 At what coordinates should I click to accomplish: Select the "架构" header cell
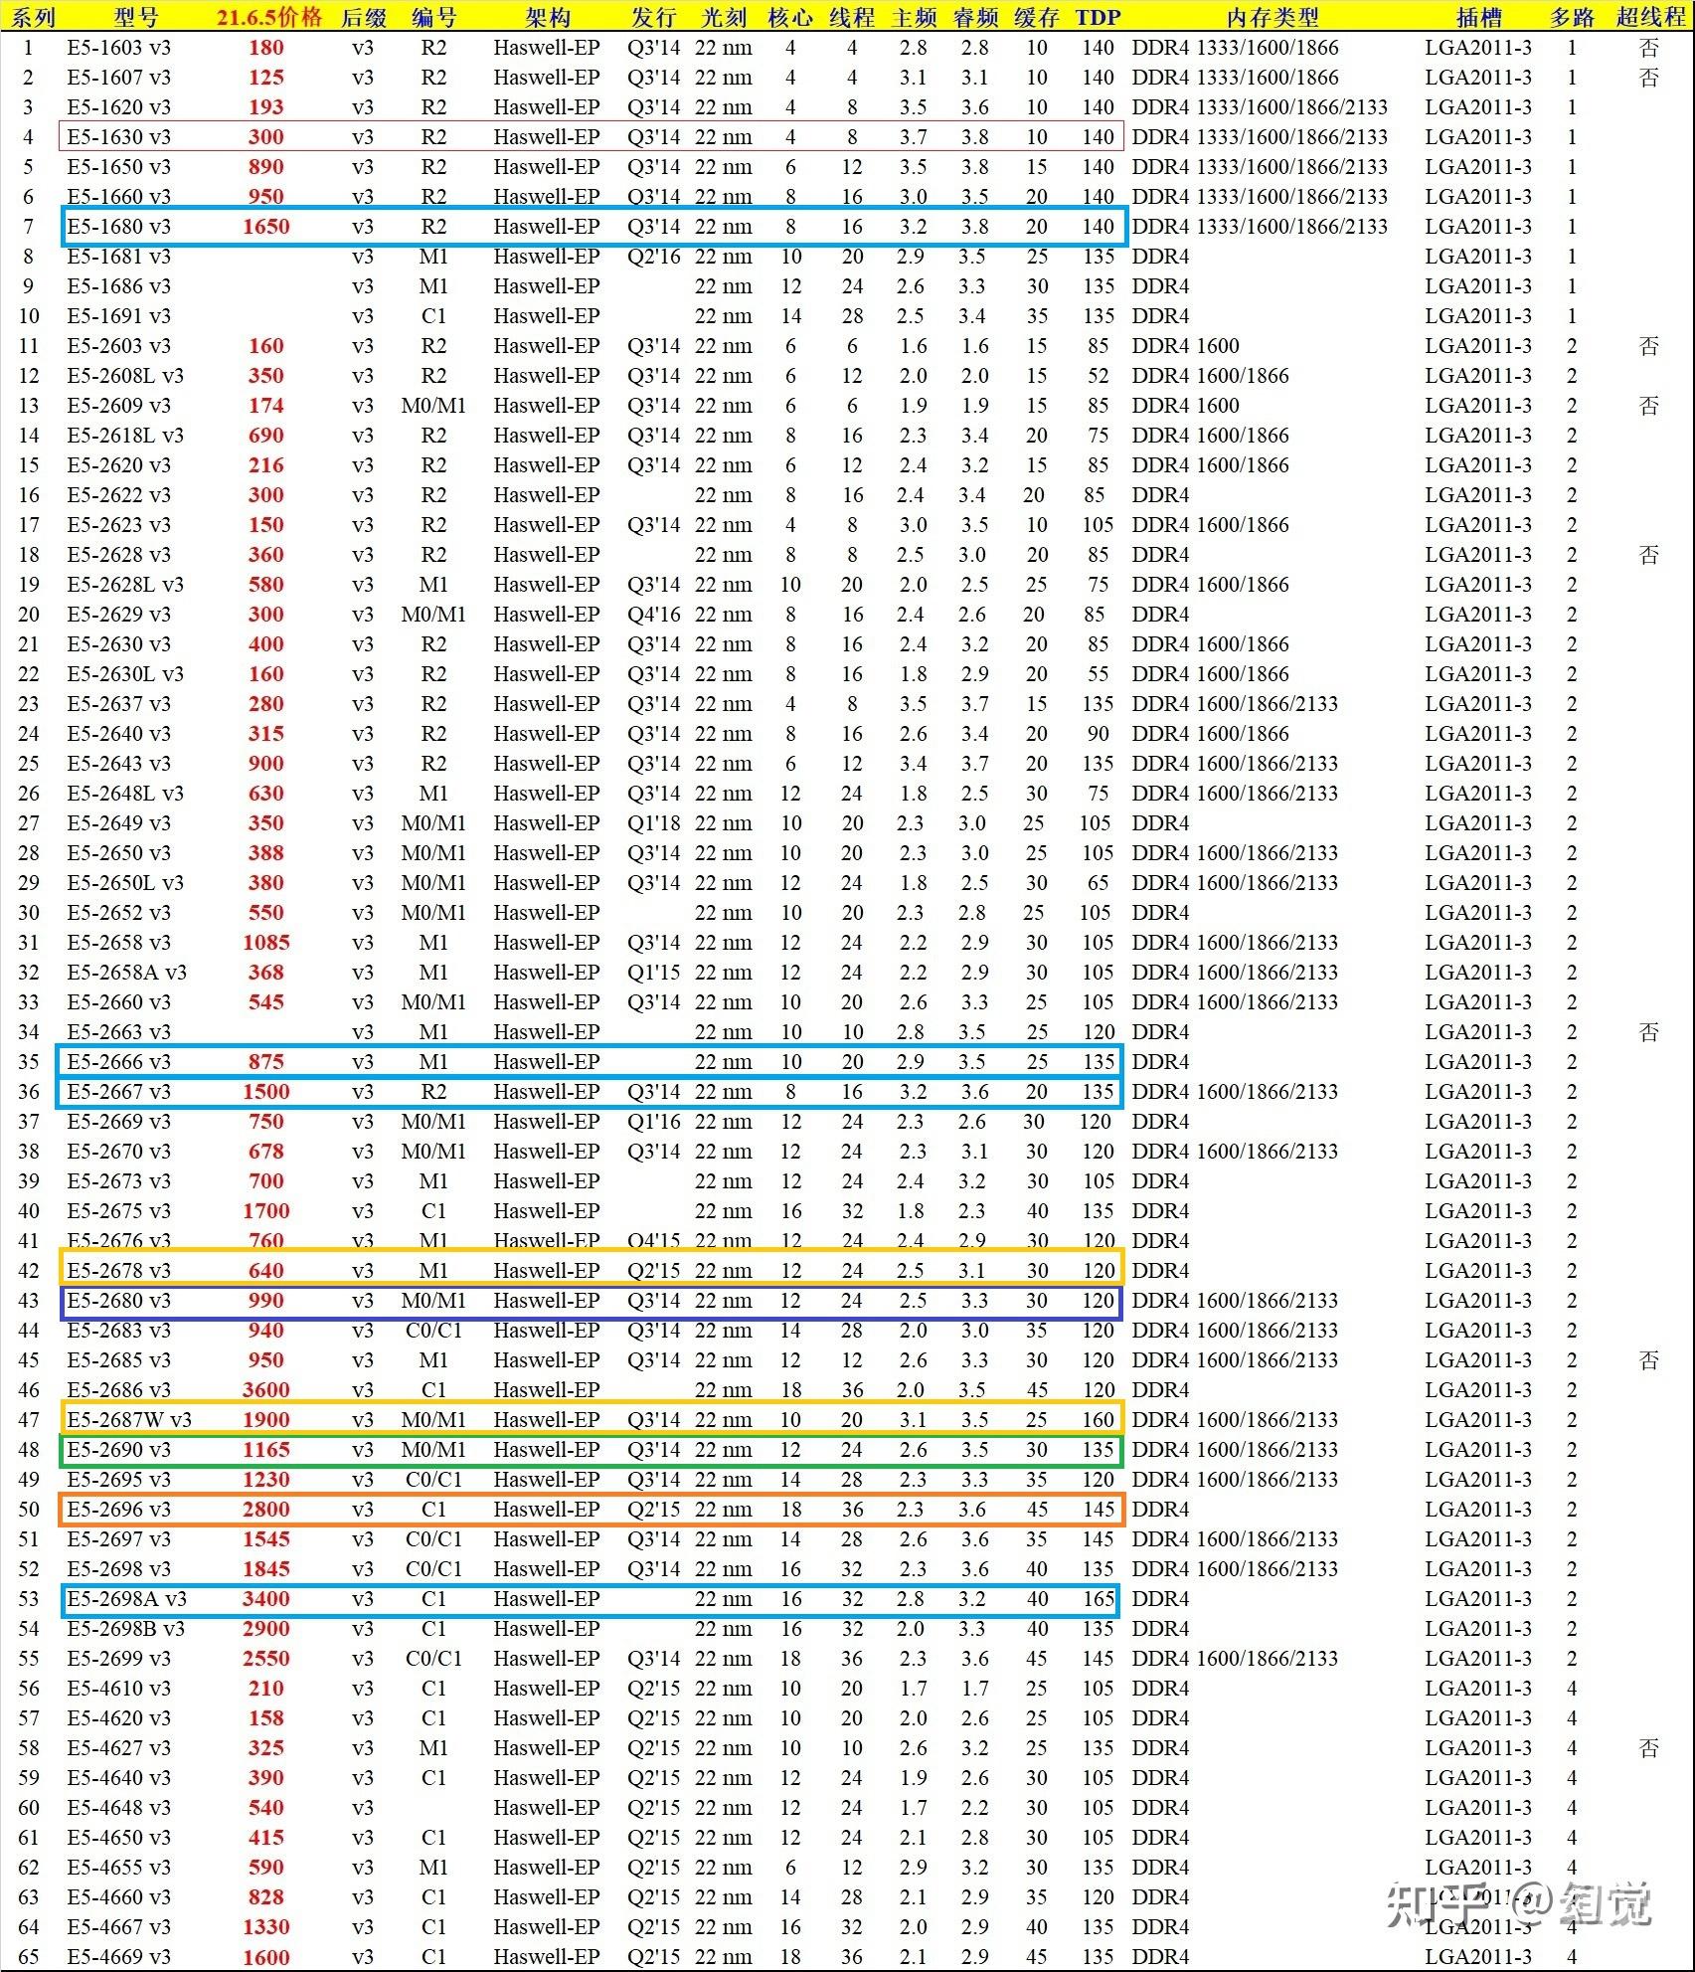547,17
